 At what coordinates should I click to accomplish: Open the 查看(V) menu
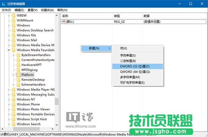point(33,10)
